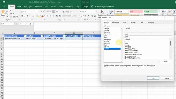Click the Increase Decimal icon

pos(92,16)
